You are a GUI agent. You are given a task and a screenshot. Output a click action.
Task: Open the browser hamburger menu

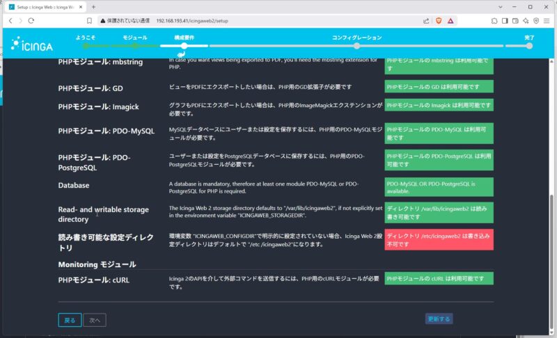point(547,21)
